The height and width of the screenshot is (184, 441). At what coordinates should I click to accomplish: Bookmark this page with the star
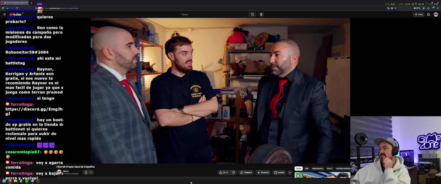point(396,8)
